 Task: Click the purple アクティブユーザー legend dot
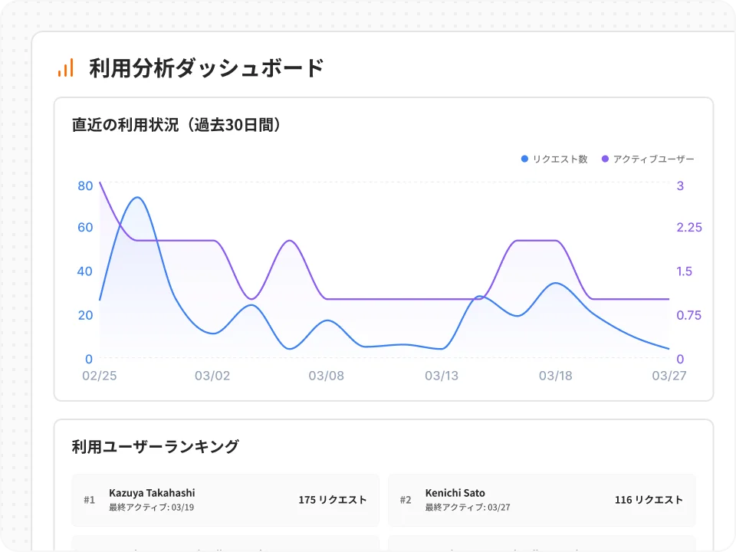tap(605, 159)
